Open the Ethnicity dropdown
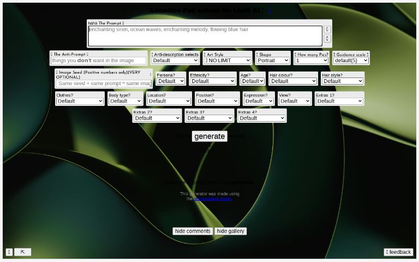 (x=212, y=81)
